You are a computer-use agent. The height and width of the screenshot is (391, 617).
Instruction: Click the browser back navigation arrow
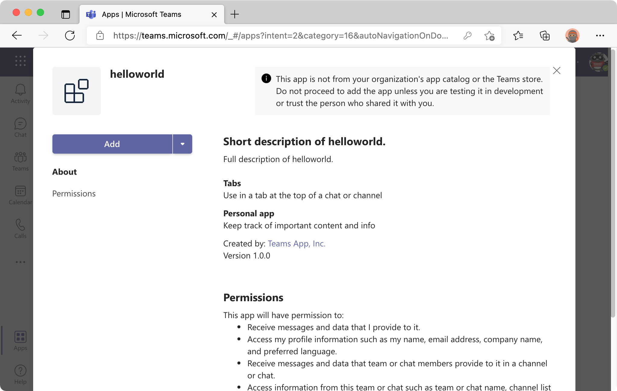coord(17,36)
